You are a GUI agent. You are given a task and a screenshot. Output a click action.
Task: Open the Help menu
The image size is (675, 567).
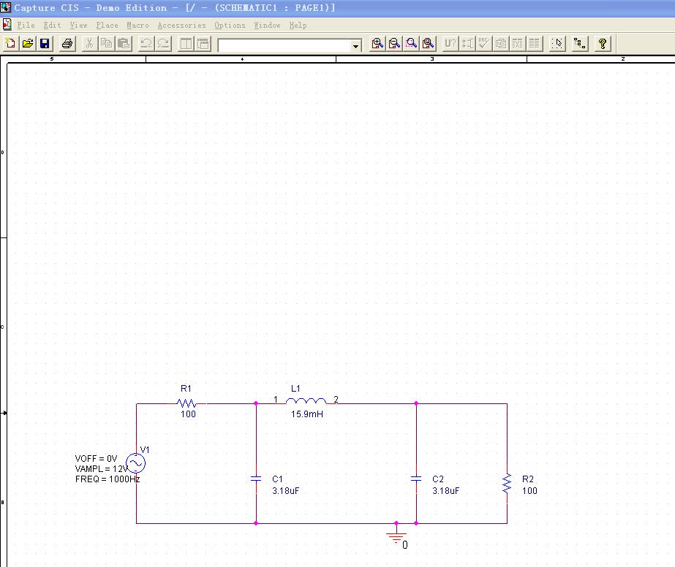click(x=298, y=25)
